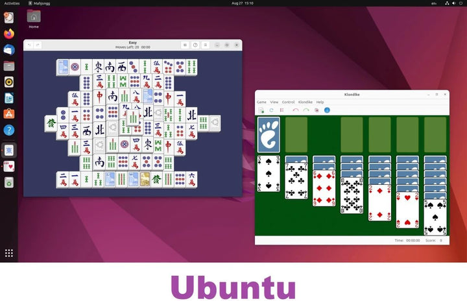Open Thunderbird mail from the dock

pyautogui.click(x=9, y=50)
